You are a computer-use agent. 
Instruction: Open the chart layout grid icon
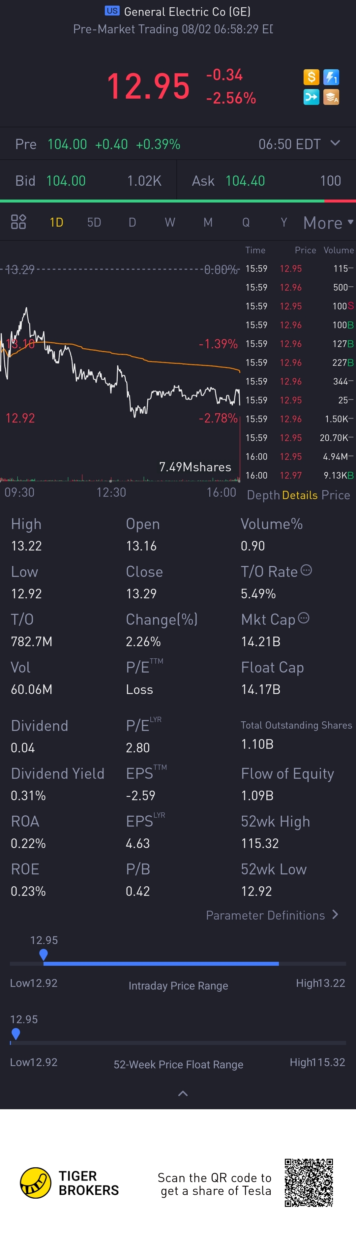click(x=18, y=222)
